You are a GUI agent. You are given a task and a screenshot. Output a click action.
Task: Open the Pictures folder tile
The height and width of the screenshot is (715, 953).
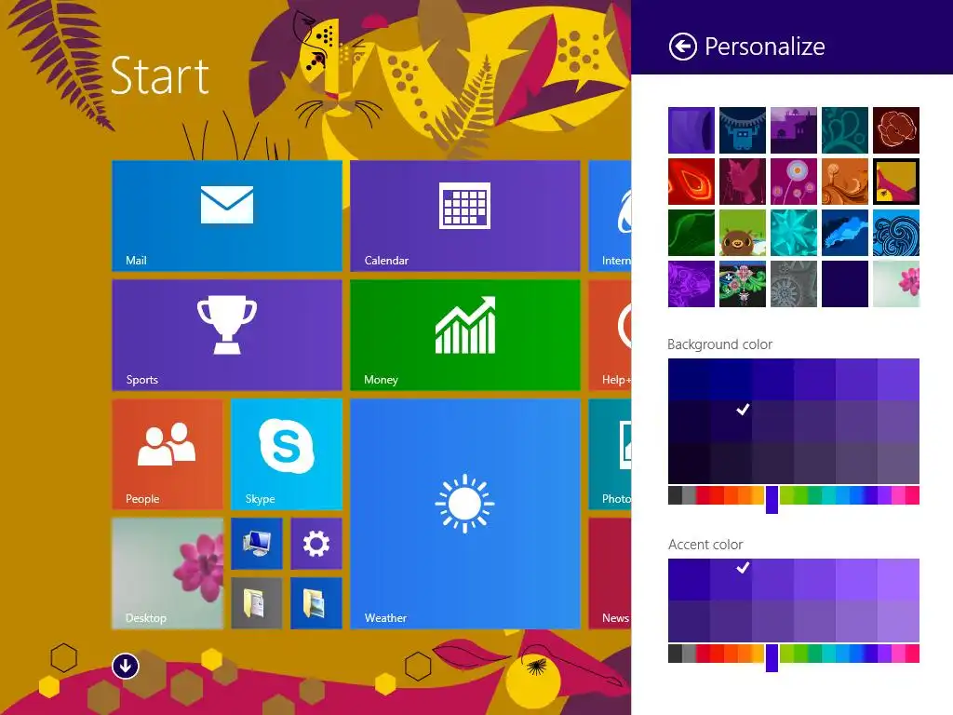[x=316, y=603]
